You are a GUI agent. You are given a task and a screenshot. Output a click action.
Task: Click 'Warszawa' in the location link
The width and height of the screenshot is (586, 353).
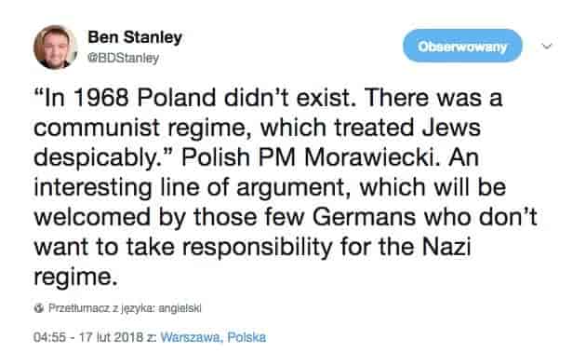click(x=192, y=337)
